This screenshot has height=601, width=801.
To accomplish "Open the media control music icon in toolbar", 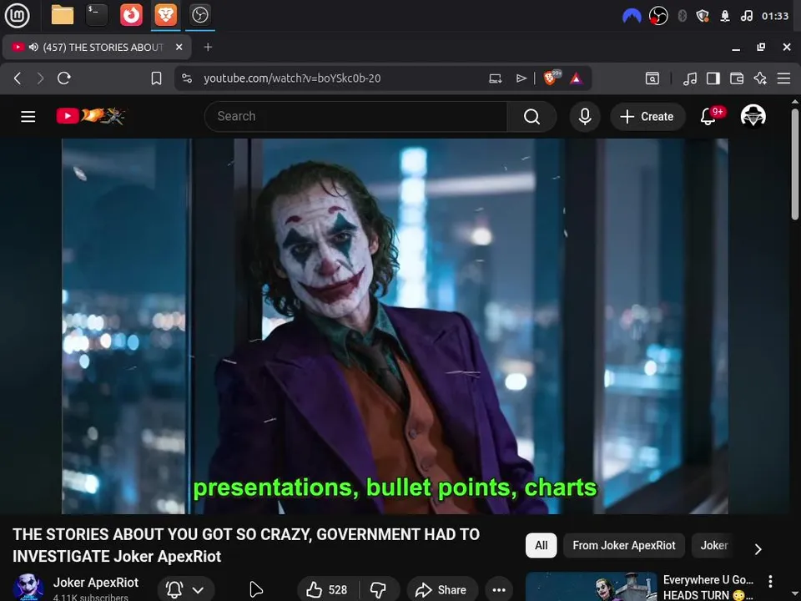I will click(690, 78).
